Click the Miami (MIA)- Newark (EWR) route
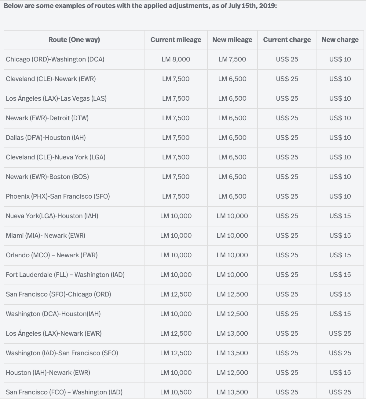The image size is (366, 399). (x=46, y=236)
